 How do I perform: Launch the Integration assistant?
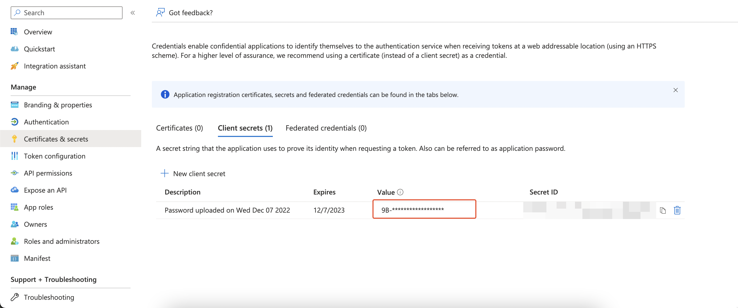point(54,66)
